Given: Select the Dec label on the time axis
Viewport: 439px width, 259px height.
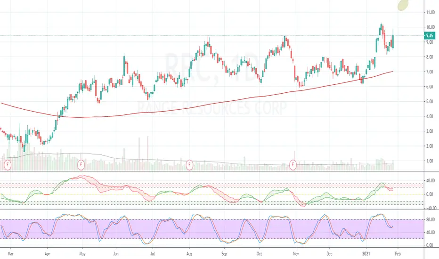Looking at the screenshot, I should point(329,254).
